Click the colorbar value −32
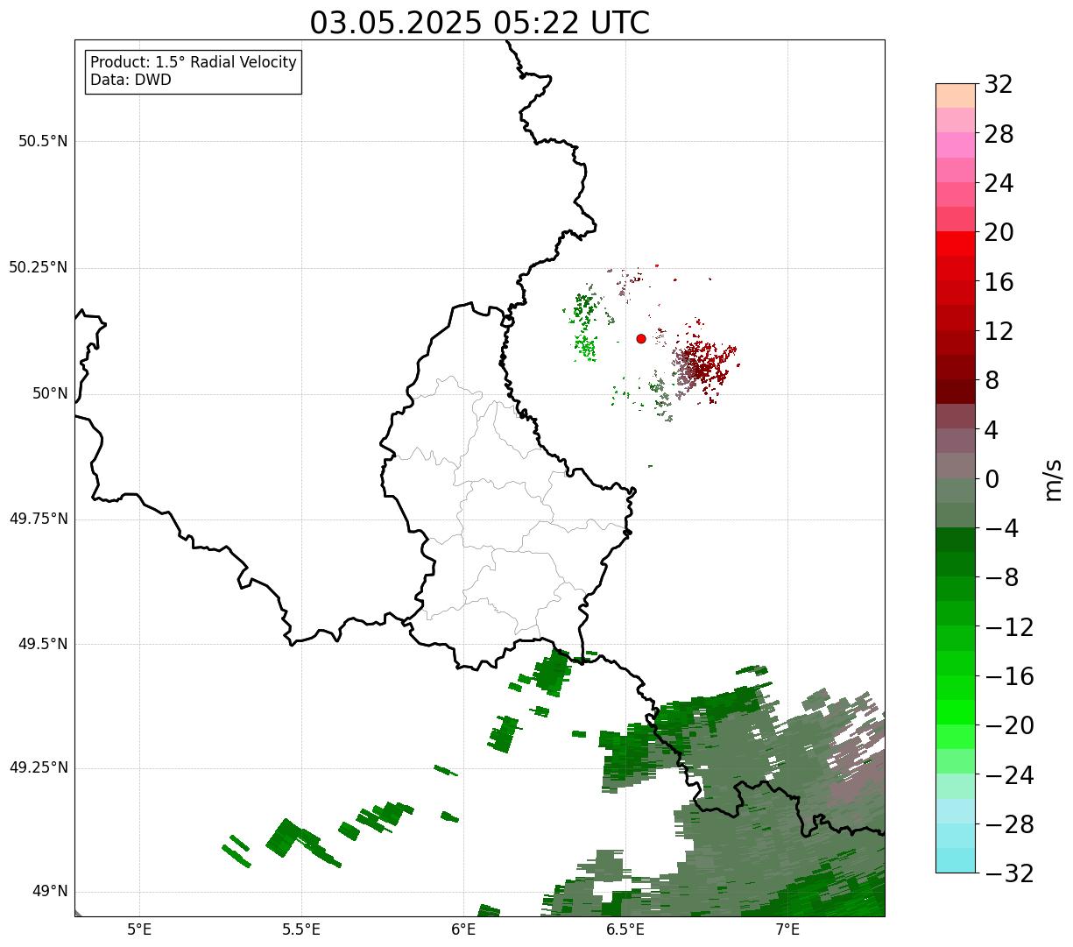This screenshot has height=947, width=1073. [1009, 873]
